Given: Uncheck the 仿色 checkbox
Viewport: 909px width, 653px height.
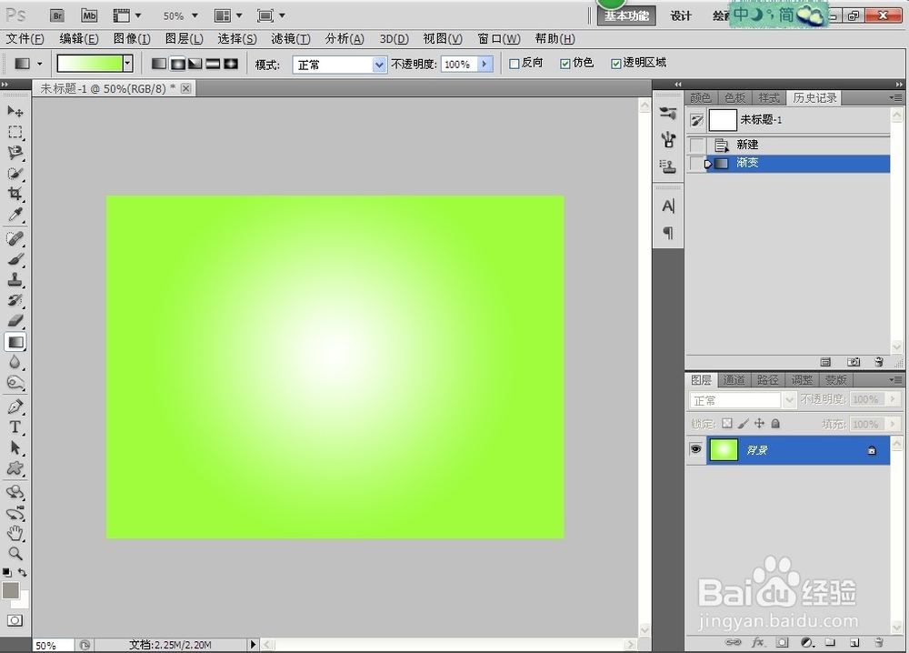Looking at the screenshot, I should click(565, 64).
